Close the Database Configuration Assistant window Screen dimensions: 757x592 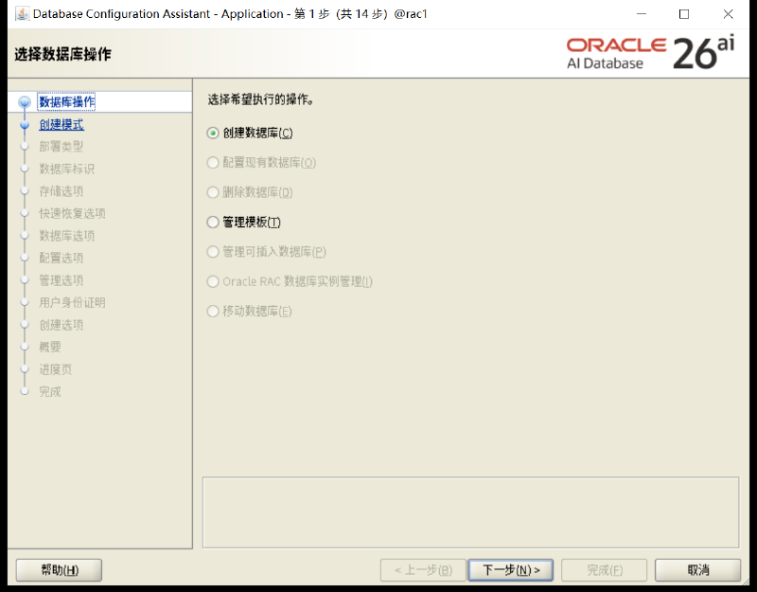click(728, 14)
